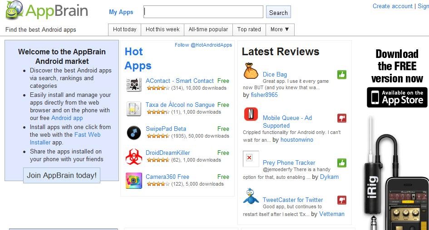
Task: Click the Search button
Action: (278, 12)
